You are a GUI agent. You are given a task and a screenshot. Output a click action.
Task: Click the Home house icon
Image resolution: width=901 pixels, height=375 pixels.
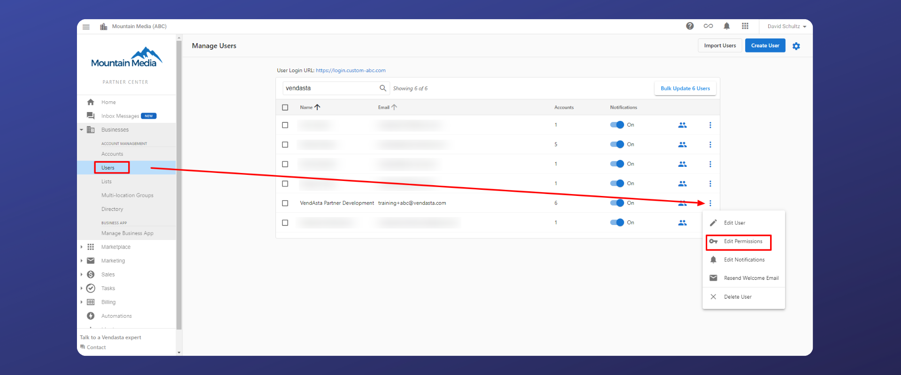pos(91,102)
